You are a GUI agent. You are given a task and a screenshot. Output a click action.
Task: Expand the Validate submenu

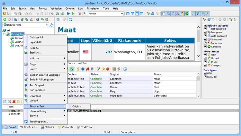coord(45,58)
